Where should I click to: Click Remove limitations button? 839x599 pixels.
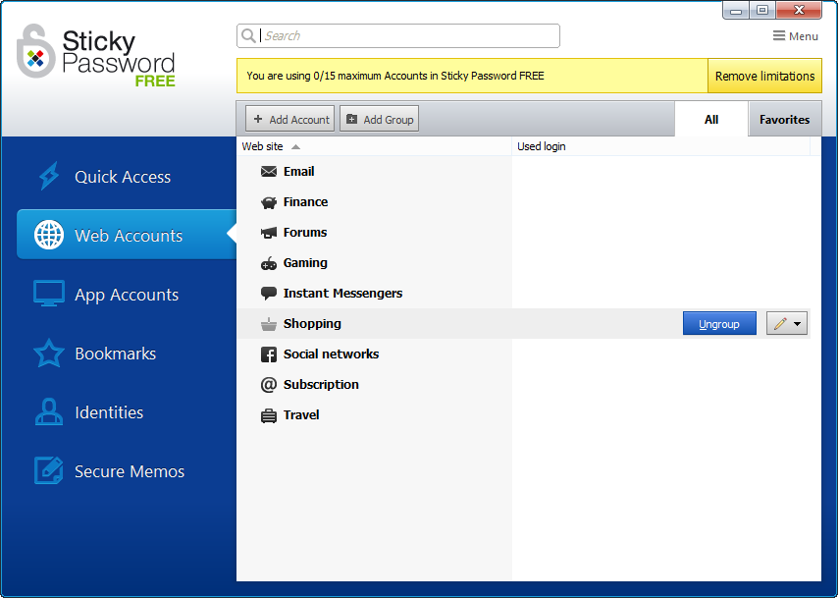click(x=764, y=76)
